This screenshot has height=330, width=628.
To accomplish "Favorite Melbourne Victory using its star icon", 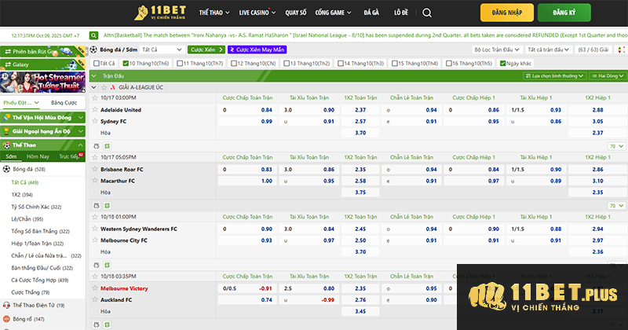I will point(93,288).
